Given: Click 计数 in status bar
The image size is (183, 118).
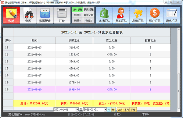Looking at the screenshot, I should pyautogui.click(x=117, y=114).
